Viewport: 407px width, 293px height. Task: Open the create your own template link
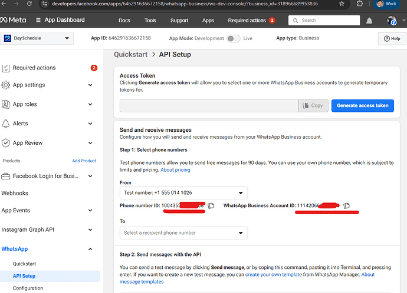click(274, 275)
